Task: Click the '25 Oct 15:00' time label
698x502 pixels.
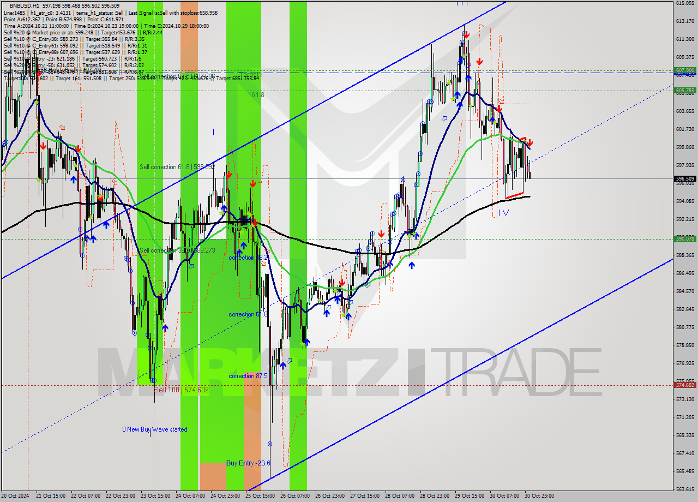Action: [259, 496]
